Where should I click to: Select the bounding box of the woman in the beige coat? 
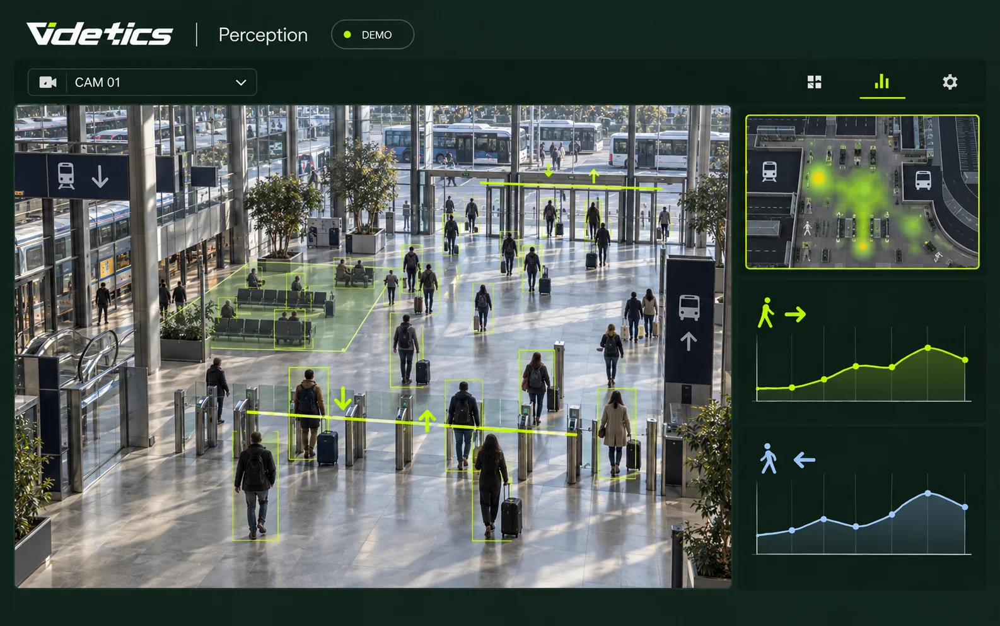(x=616, y=433)
